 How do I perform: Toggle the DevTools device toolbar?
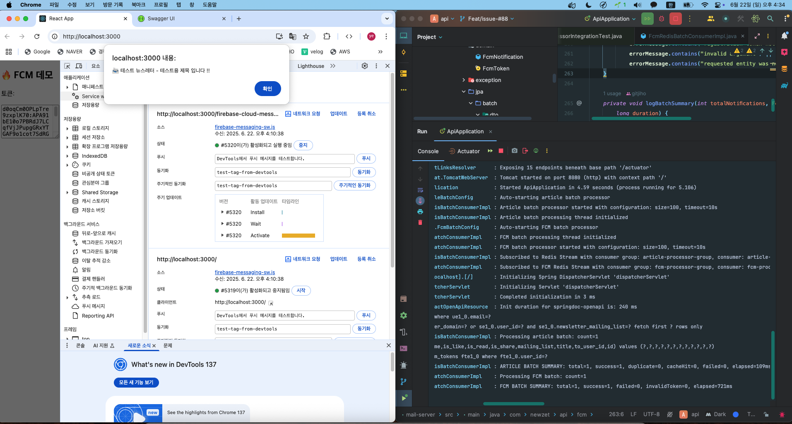[79, 66]
